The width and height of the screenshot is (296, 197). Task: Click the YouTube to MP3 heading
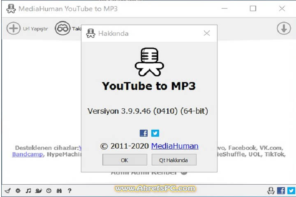pos(149,86)
